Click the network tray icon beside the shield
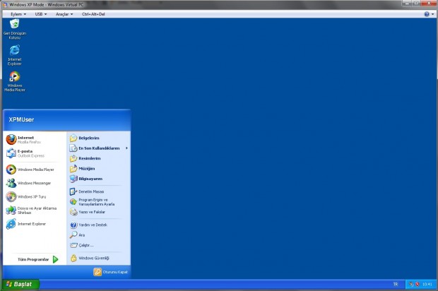The width and height of the screenshot is (438, 291). [411, 285]
